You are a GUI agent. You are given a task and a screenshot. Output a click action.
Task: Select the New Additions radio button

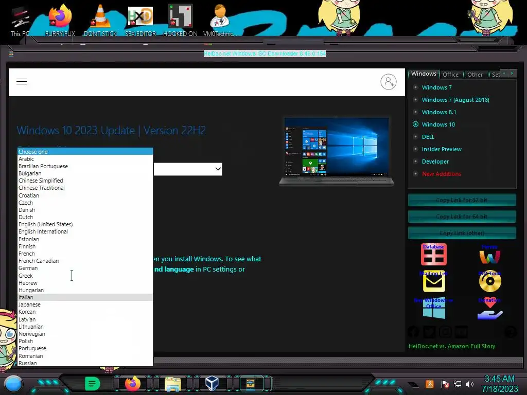pyautogui.click(x=415, y=174)
